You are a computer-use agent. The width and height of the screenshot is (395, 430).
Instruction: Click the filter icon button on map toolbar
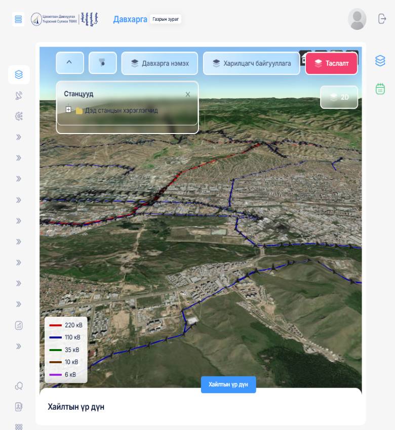(103, 63)
